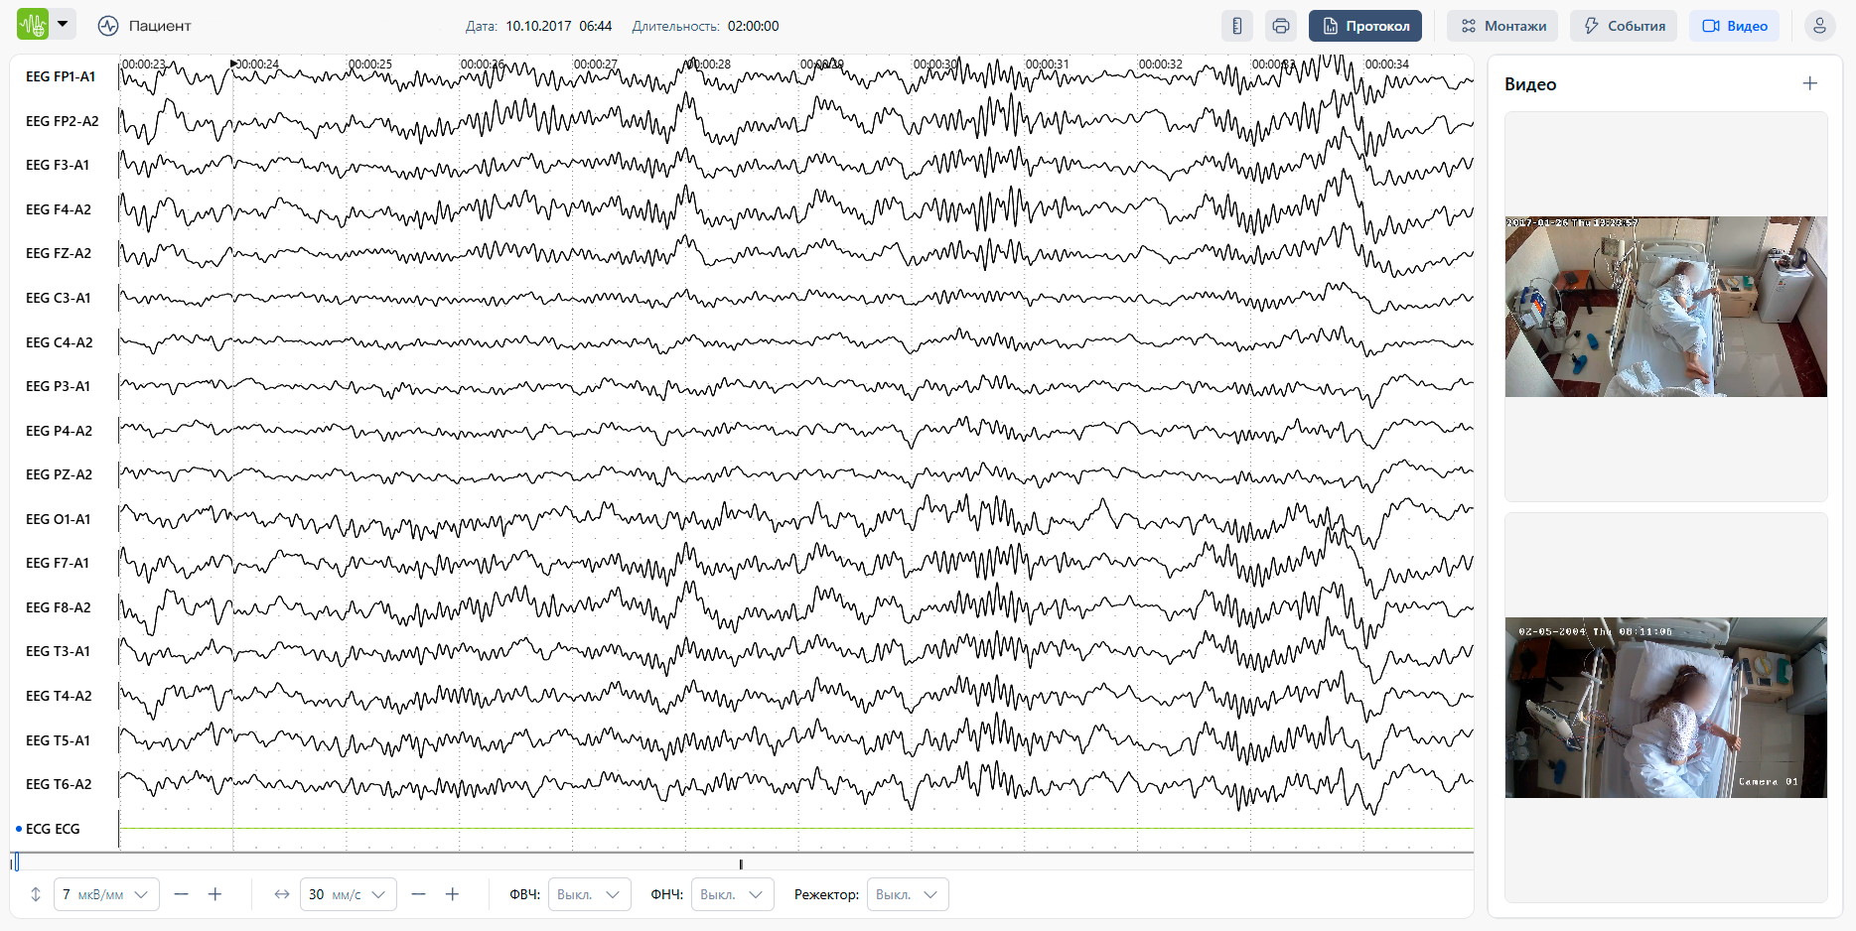Open the ФВЧ high-pass filter dropdown
This screenshot has height=931, width=1856.
point(589,894)
